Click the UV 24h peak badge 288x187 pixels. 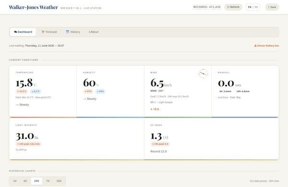point(160,144)
